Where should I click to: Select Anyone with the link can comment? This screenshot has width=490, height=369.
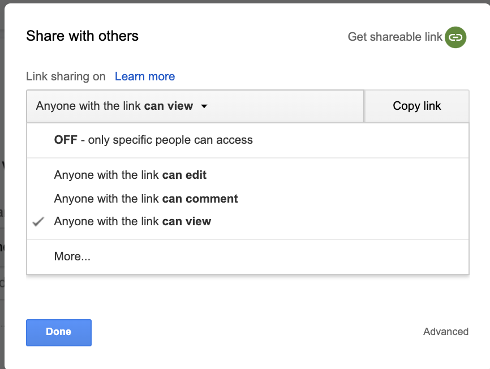click(x=146, y=199)
